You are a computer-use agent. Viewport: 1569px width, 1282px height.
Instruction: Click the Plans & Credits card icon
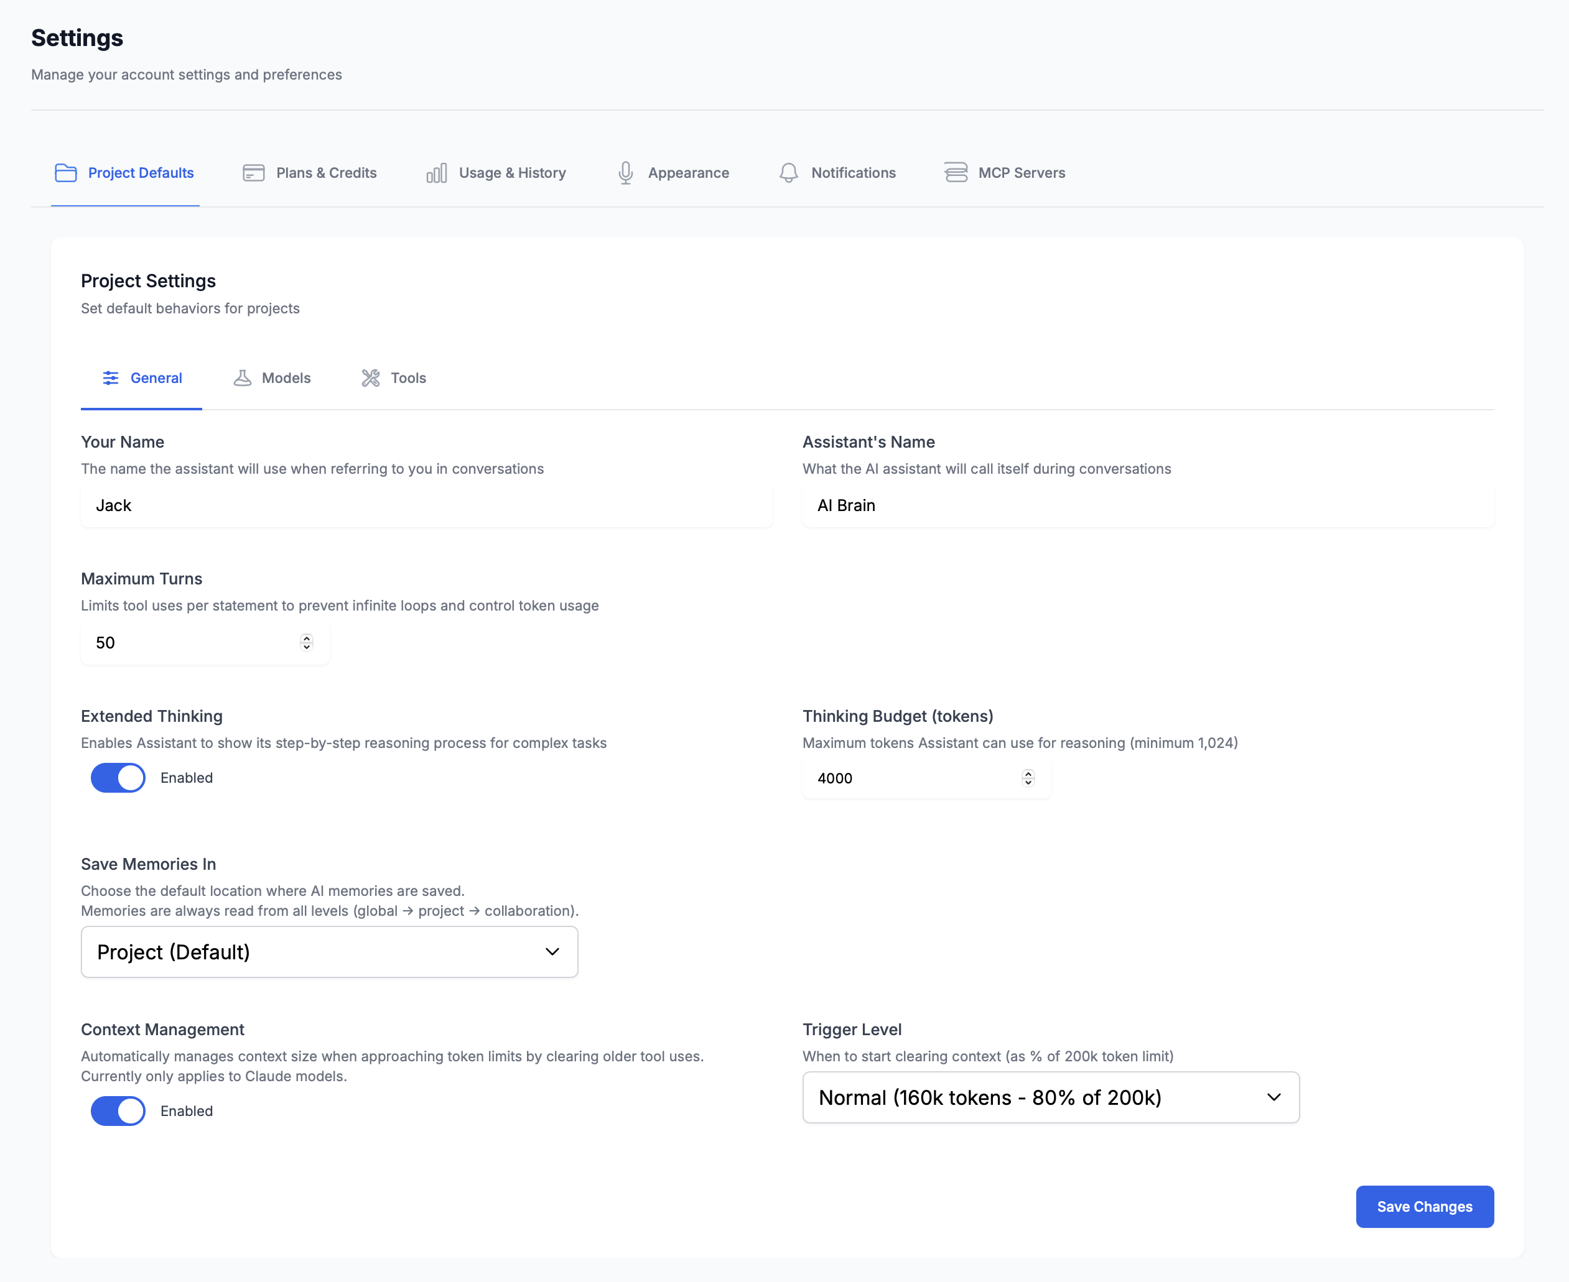253,172
